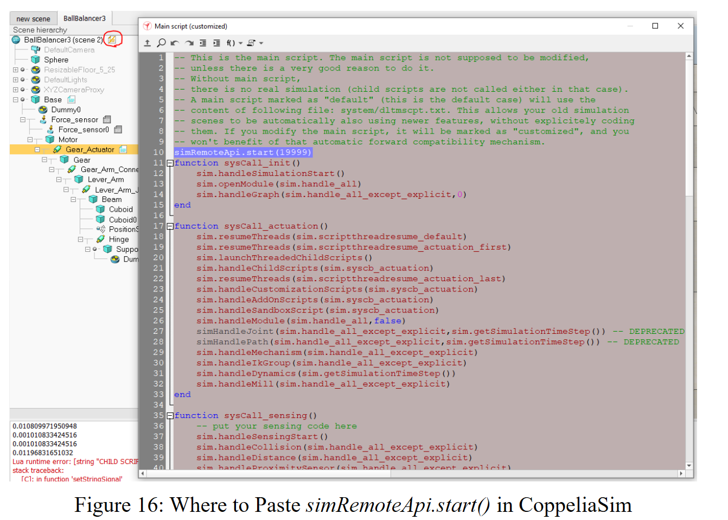Unindent the selected script lines
Viewport: 728px width, 520px height.
click(203, 43)
